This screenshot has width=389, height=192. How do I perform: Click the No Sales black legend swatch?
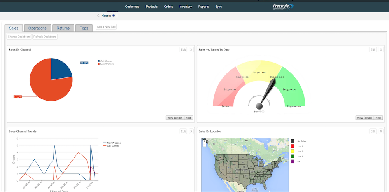[293, 141]
